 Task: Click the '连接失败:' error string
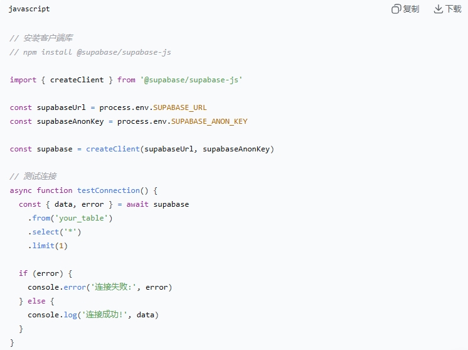116,287
